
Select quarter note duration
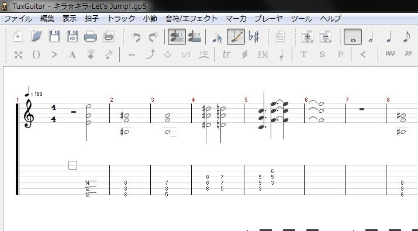[x=389, y=37]
